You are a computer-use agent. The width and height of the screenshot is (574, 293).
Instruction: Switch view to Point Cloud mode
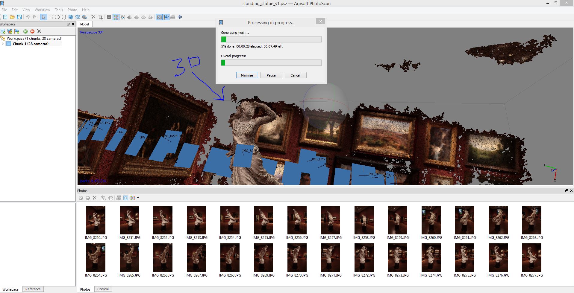click(x=109, y=17)
